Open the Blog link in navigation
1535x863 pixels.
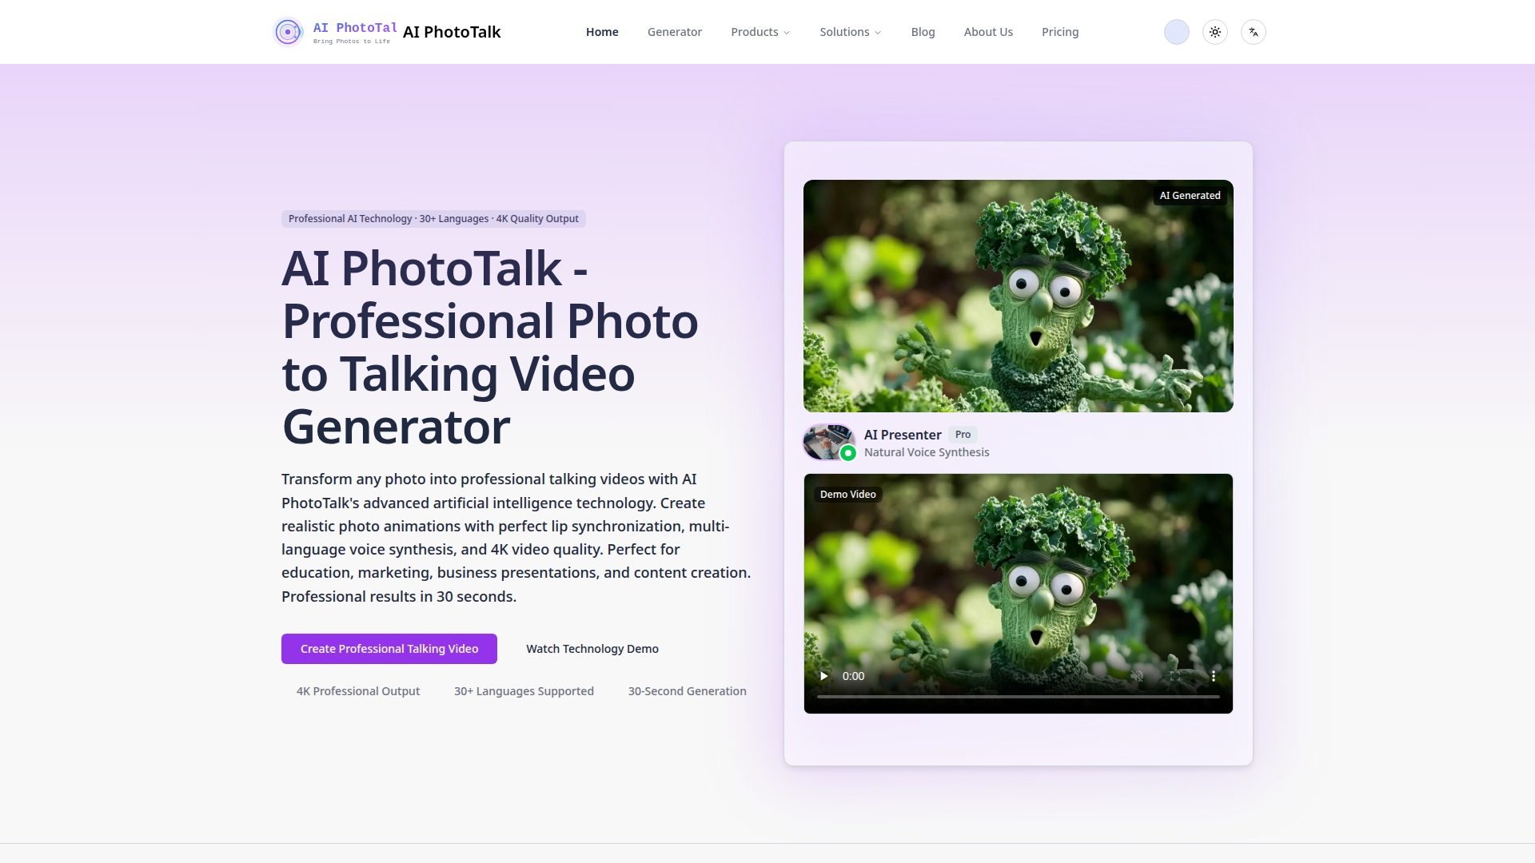tap(923, 32)
